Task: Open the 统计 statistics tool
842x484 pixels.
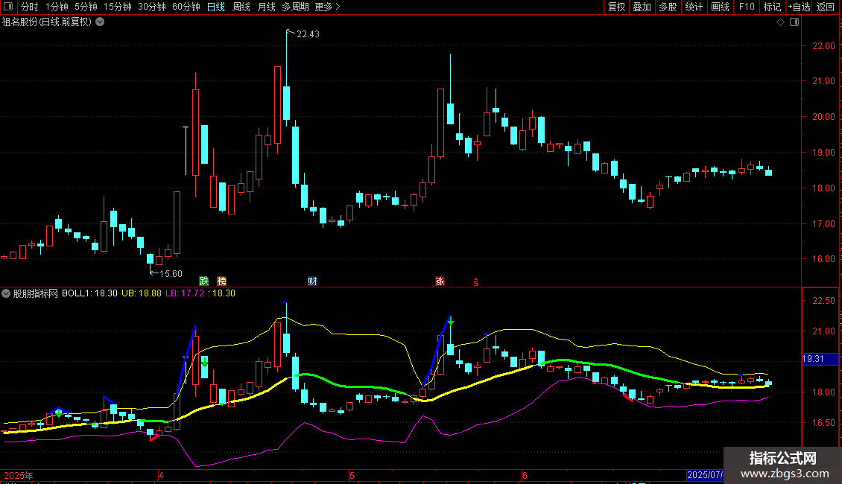Action: click(694, 7)
